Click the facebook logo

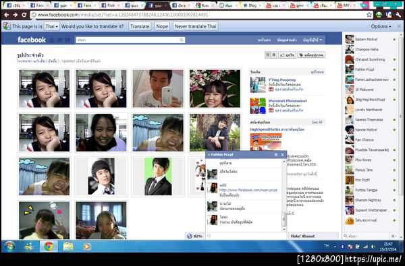pyautogui.click(x=32, y=40)
